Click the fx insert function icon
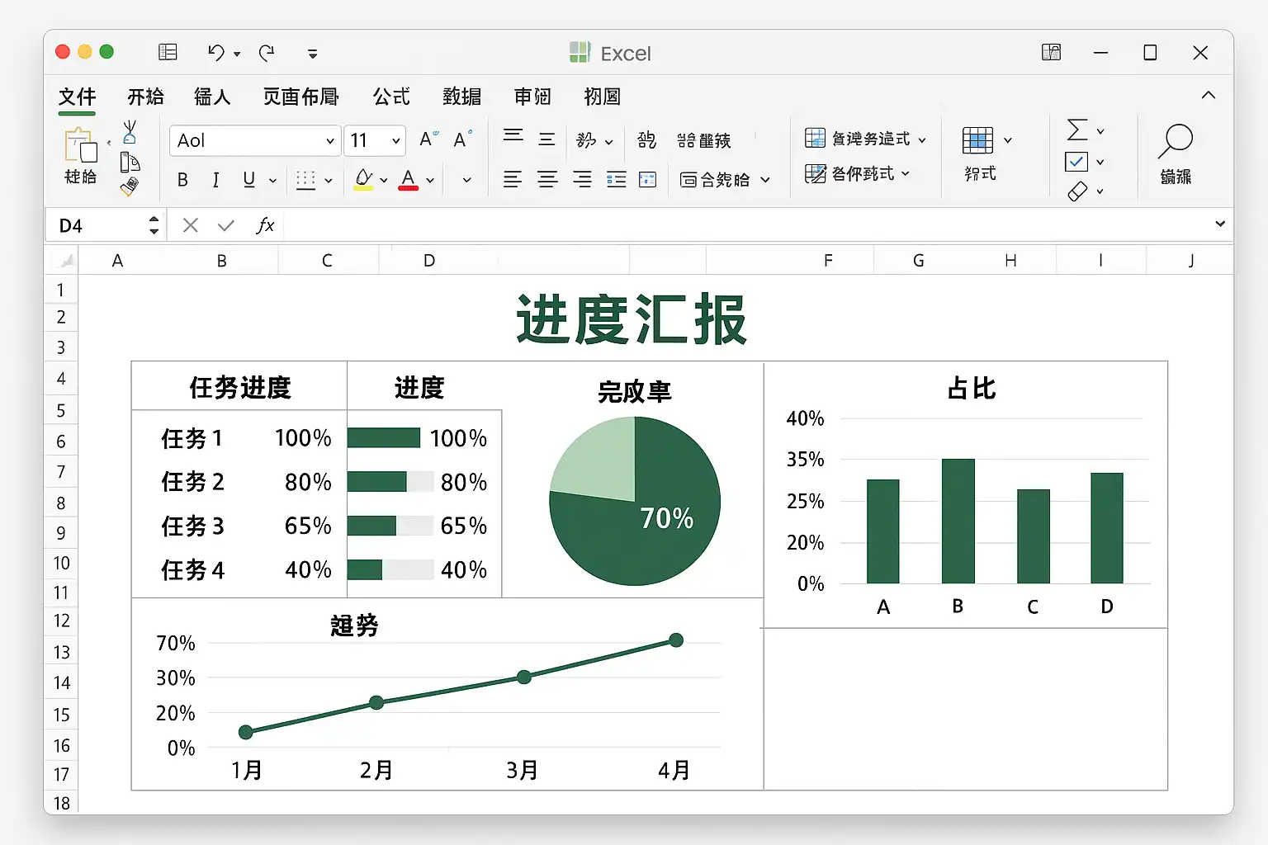 coord(264,225)
